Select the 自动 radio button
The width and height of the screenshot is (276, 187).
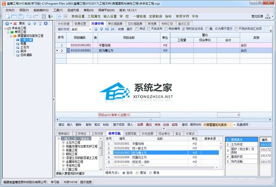(x=124, y=173)
